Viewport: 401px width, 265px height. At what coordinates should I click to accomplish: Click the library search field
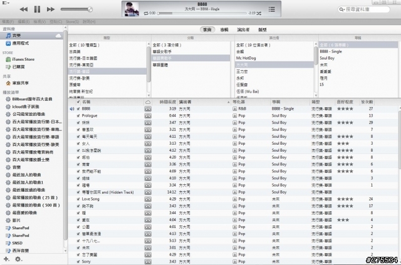point(363,9)
